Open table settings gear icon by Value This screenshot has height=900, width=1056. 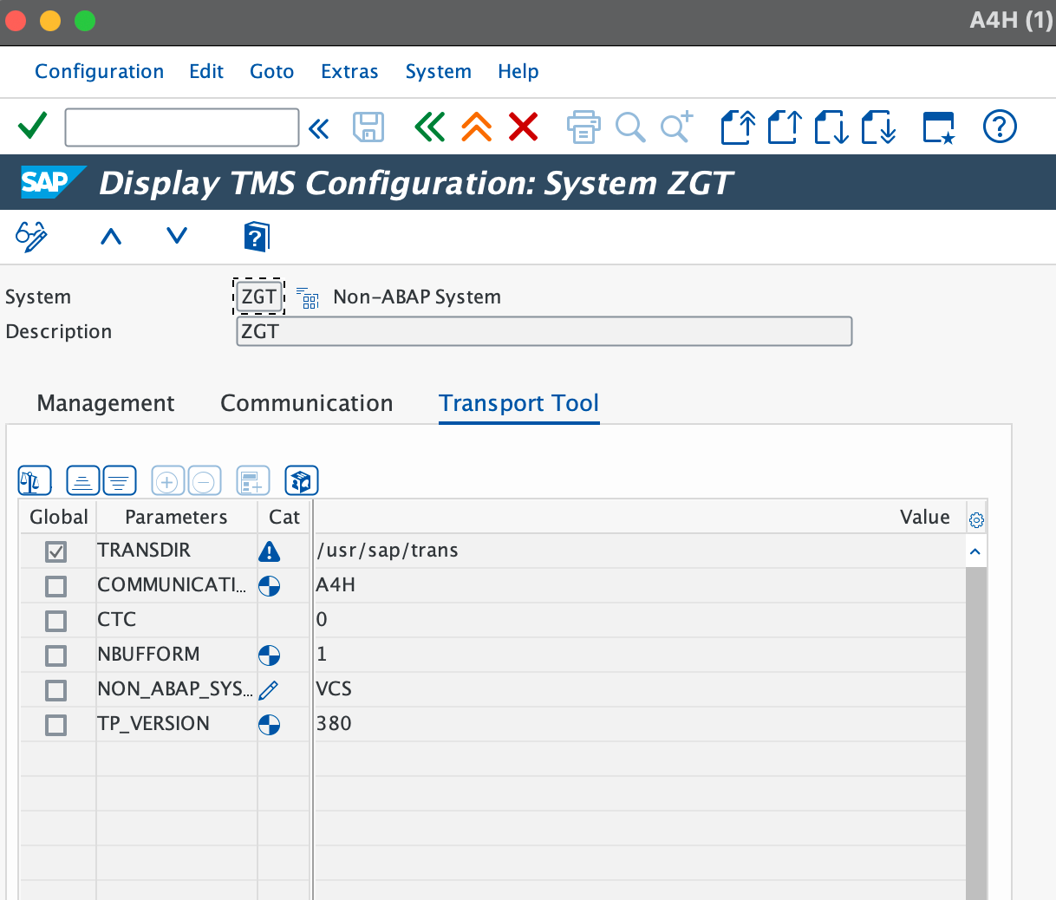click(x=976, y=519)
